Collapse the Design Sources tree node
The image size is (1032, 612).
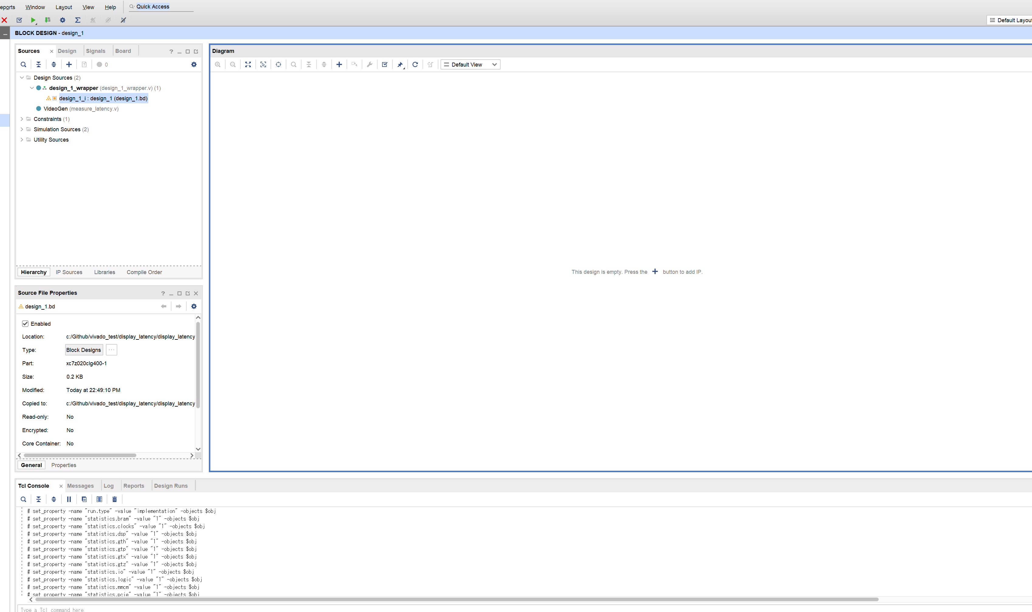pos(22,77)
